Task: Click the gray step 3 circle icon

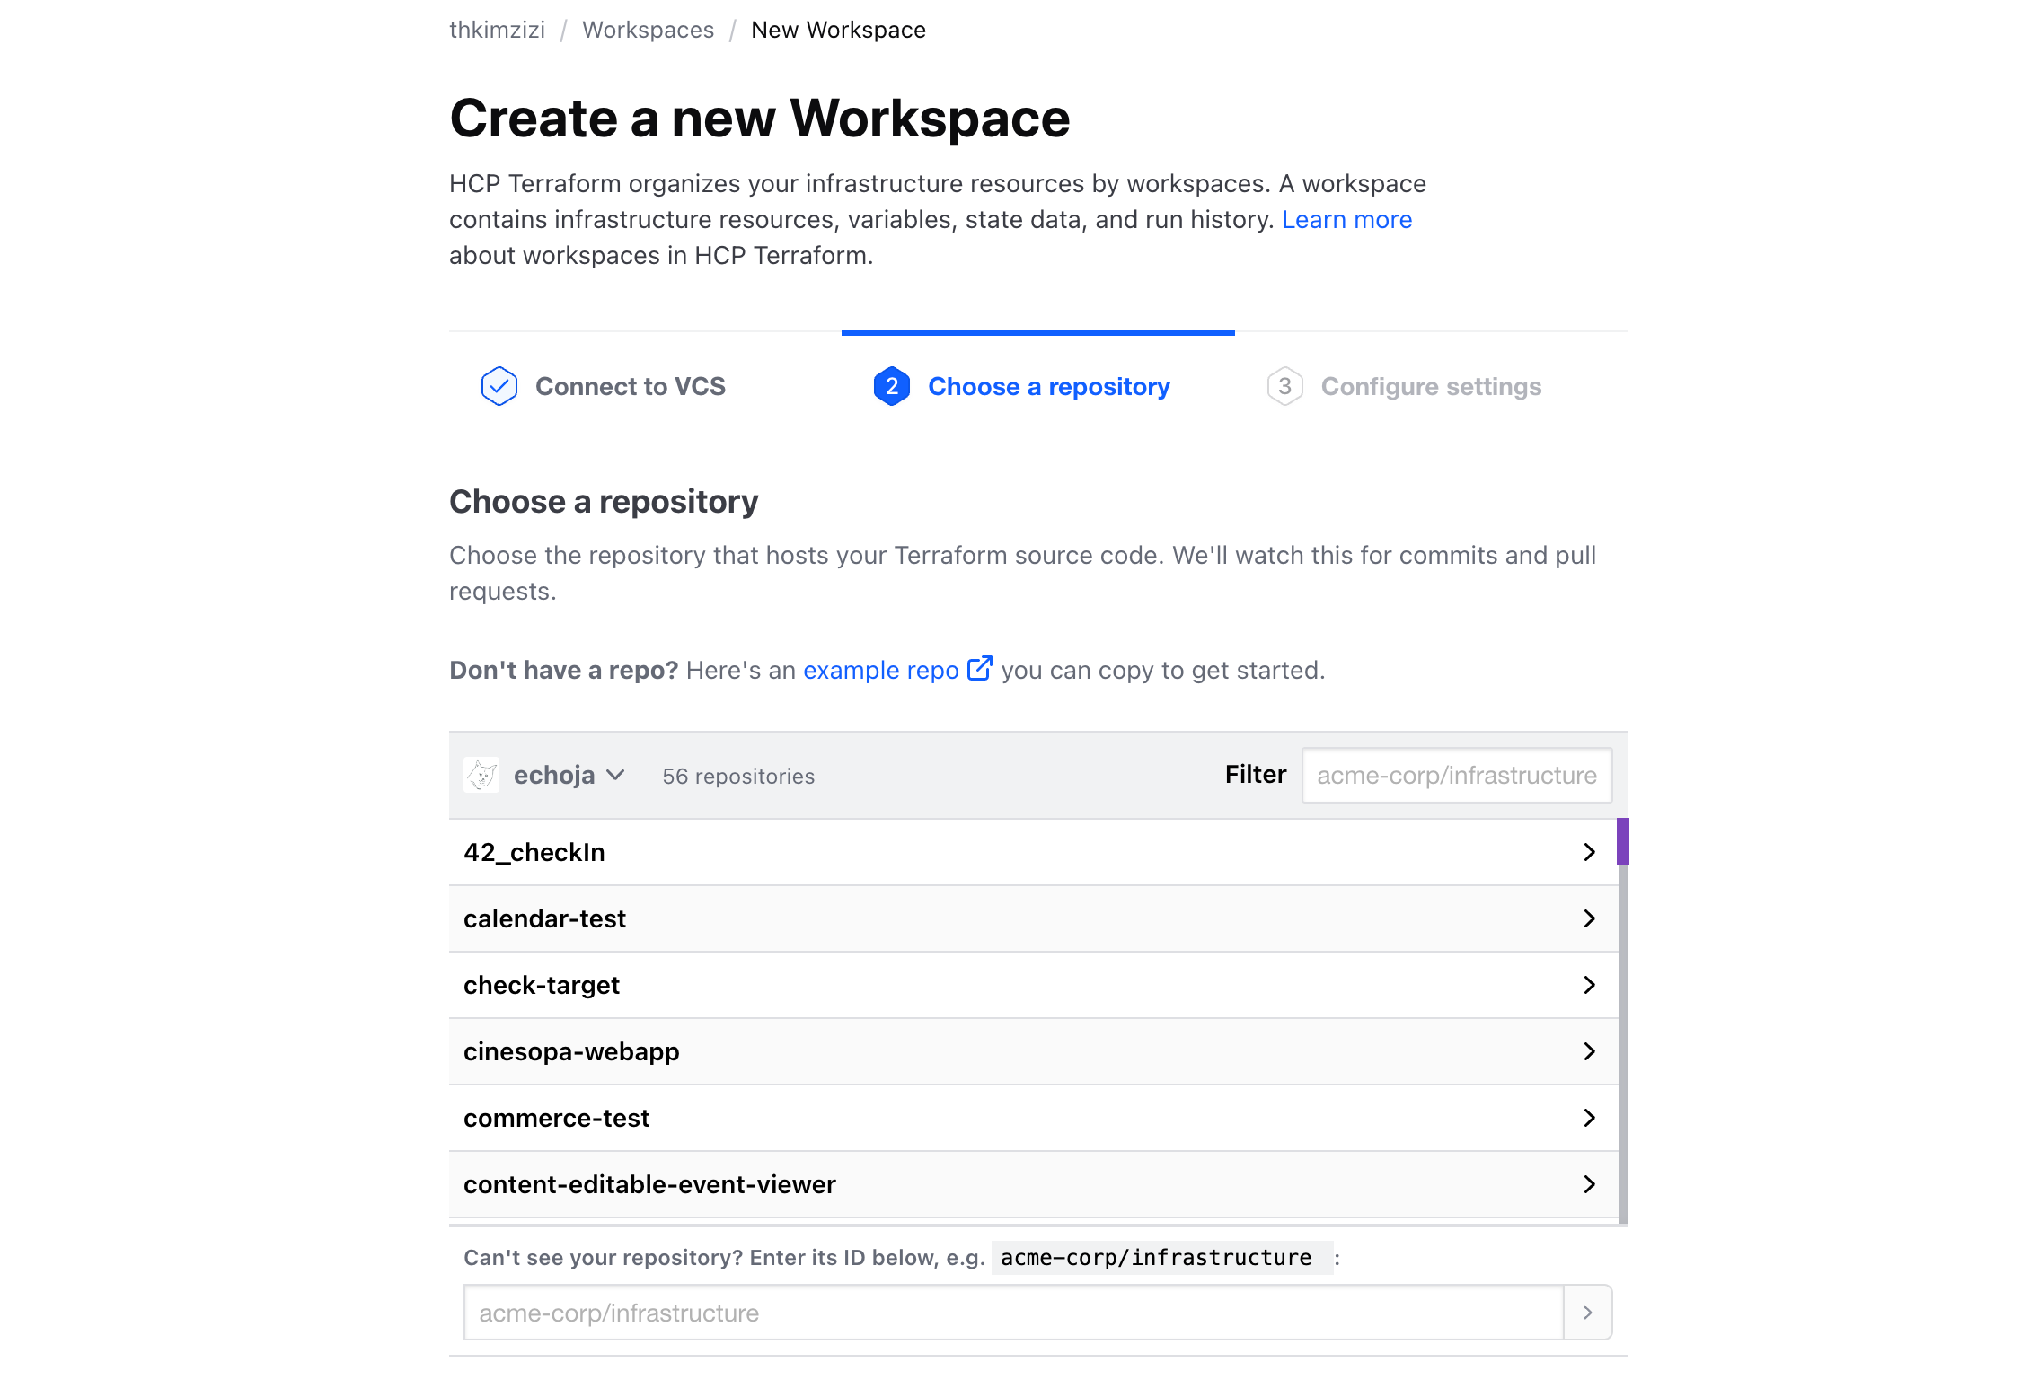Action: tap(1285, 386)
